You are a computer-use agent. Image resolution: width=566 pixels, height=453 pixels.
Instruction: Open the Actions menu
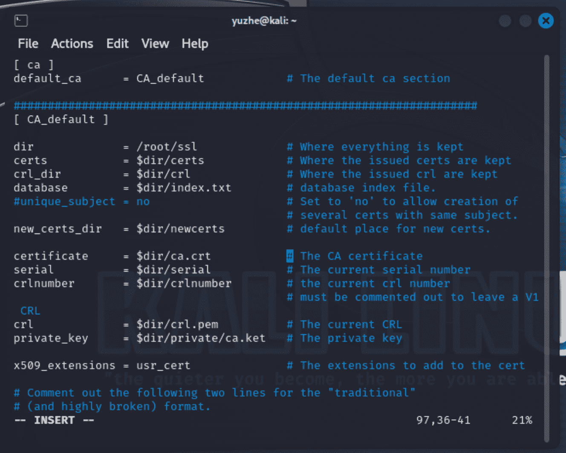click(72, 44)
